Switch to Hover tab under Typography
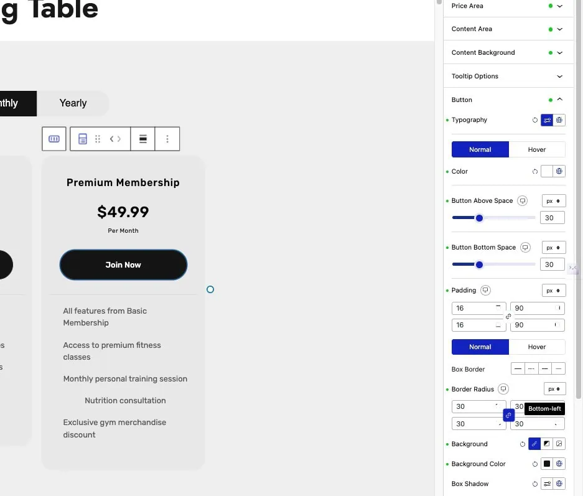Screen dimensions: 583x496 536,149
